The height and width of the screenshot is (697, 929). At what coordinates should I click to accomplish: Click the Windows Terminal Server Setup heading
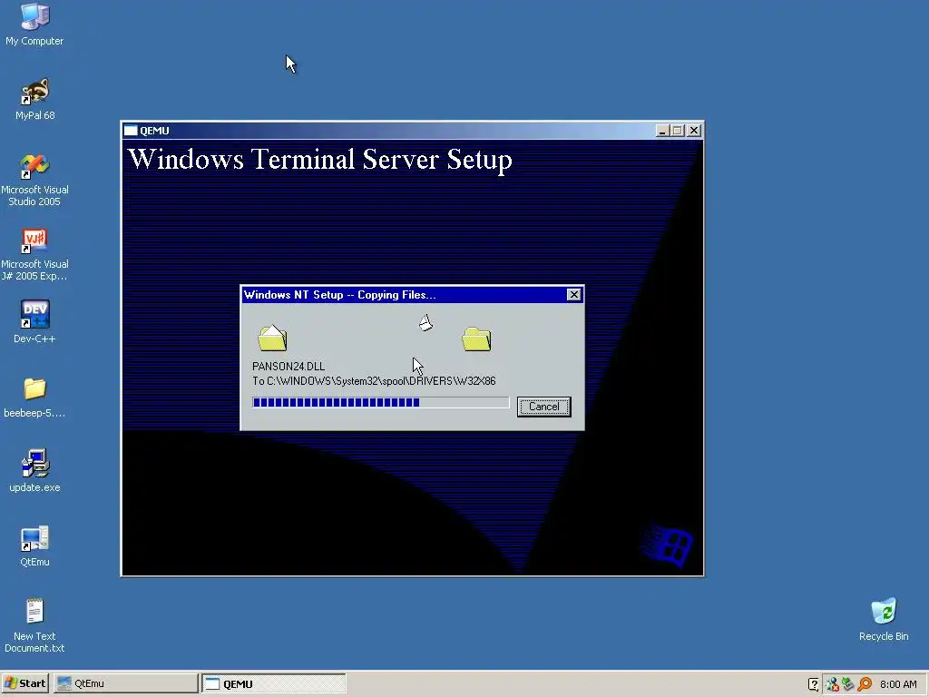tap(320, 160)
